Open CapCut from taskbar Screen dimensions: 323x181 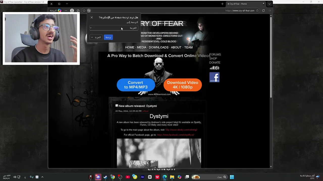pyautogui.click(x=150, y=177)
